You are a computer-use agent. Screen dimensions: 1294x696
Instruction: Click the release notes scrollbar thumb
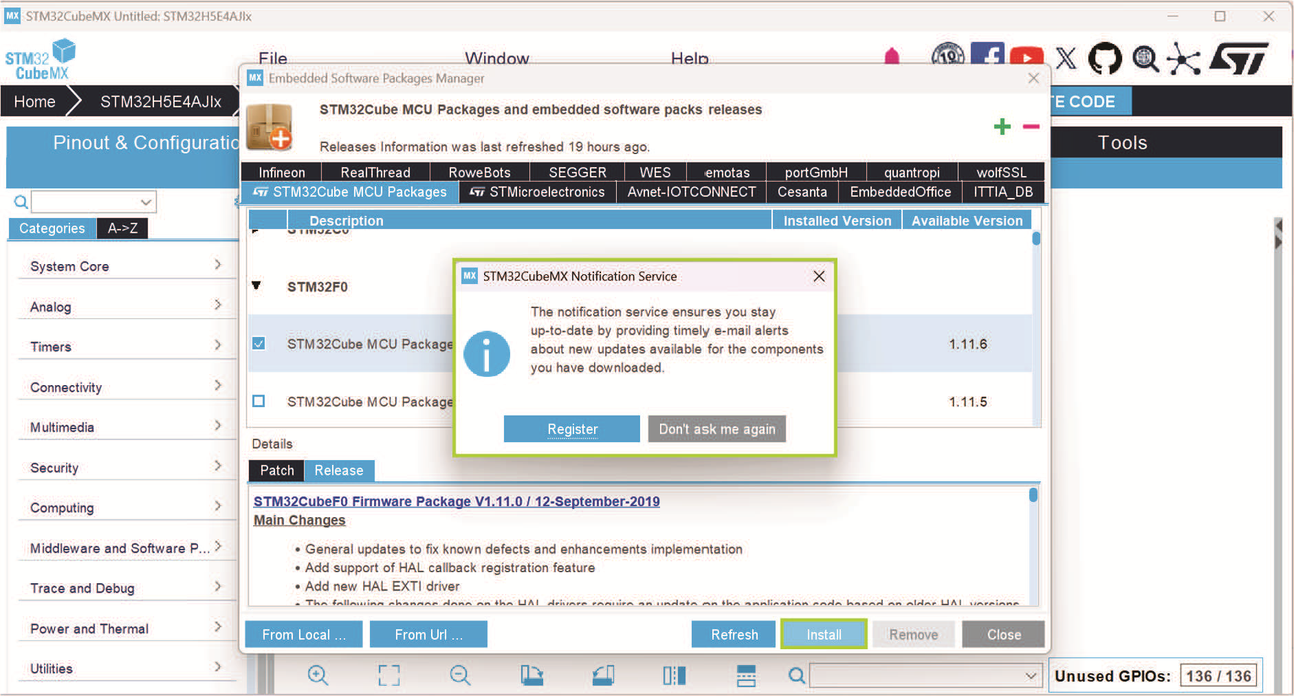(1033, 495)
